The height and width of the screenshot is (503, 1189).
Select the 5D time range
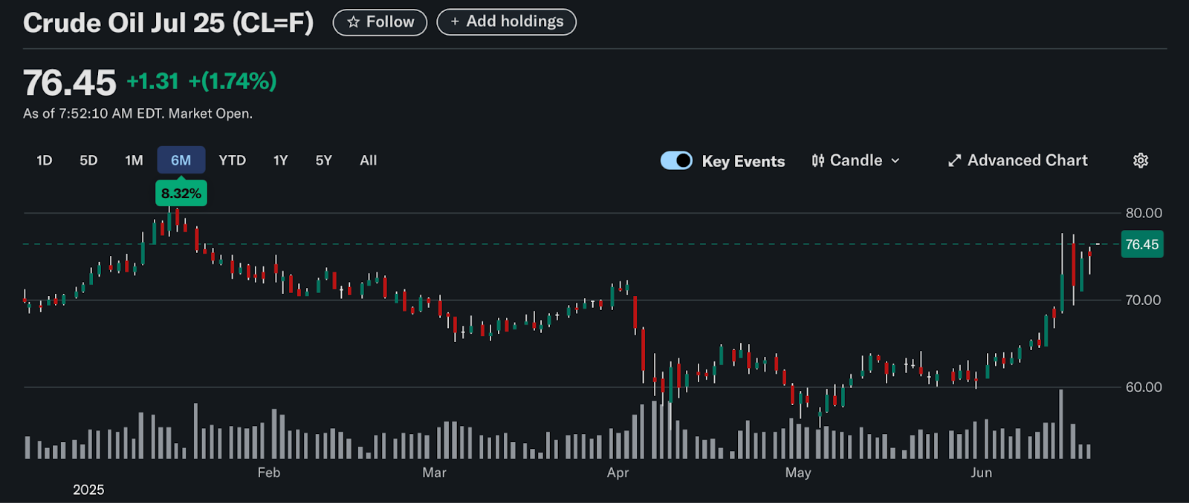(88, 160)
